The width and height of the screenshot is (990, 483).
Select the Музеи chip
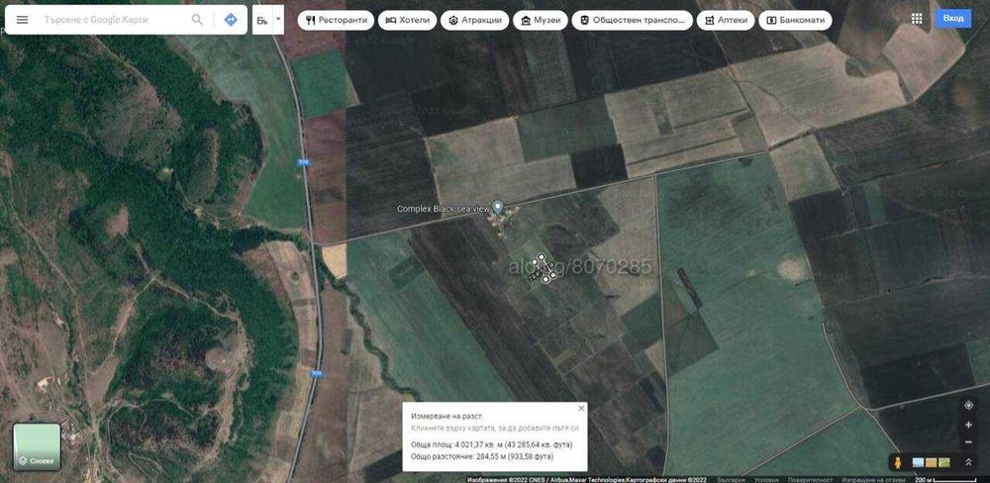click(x=541, y=20)
